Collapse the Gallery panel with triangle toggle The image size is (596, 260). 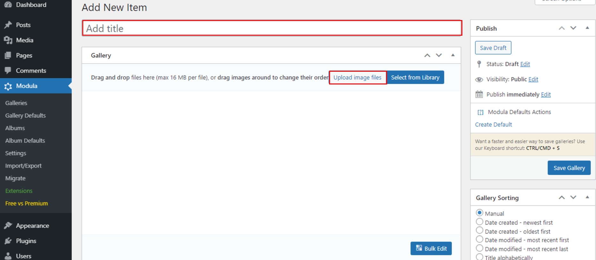click(x=453, y=55)
